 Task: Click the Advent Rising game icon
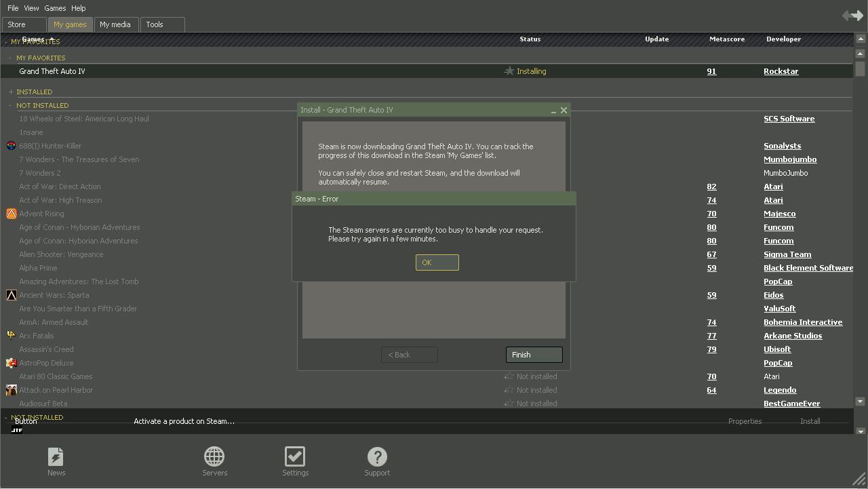(11, 214)
